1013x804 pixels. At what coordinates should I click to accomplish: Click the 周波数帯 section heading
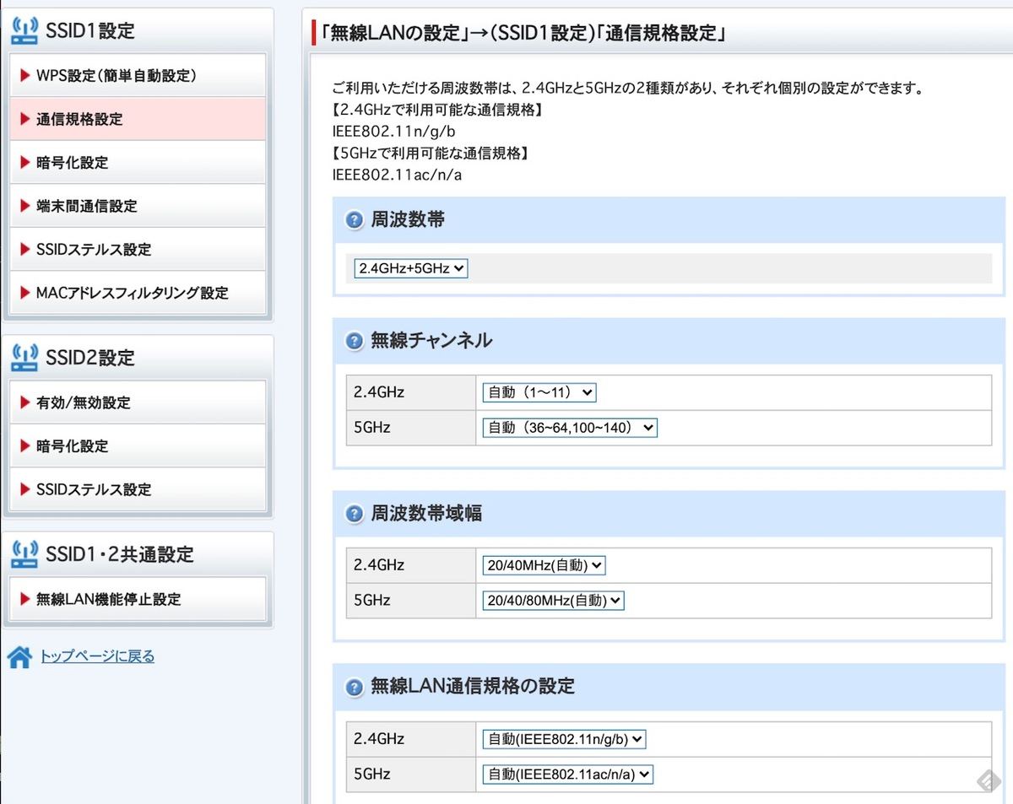point(408,221)
